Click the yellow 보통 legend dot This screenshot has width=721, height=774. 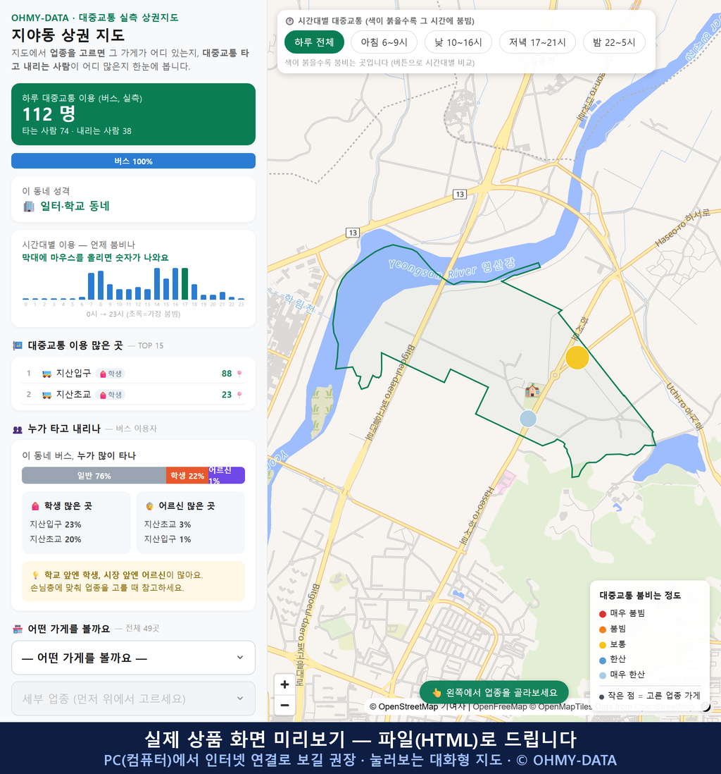click(602, 645)
